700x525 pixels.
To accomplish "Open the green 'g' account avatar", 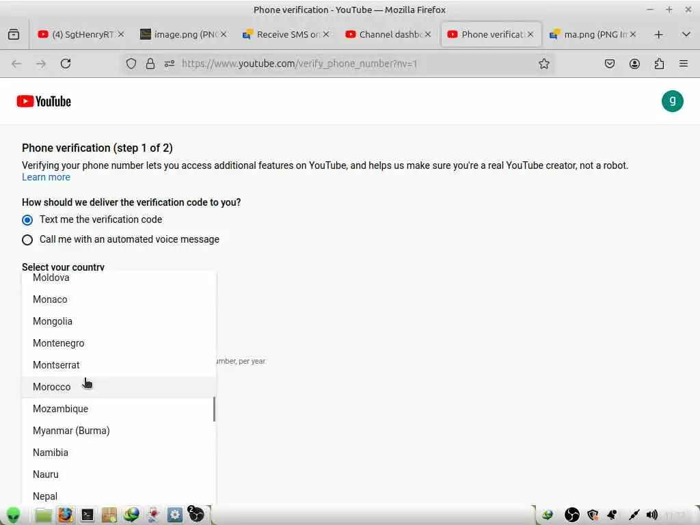I will [672, 101].
